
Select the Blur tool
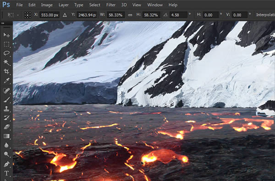pos(7,145)
